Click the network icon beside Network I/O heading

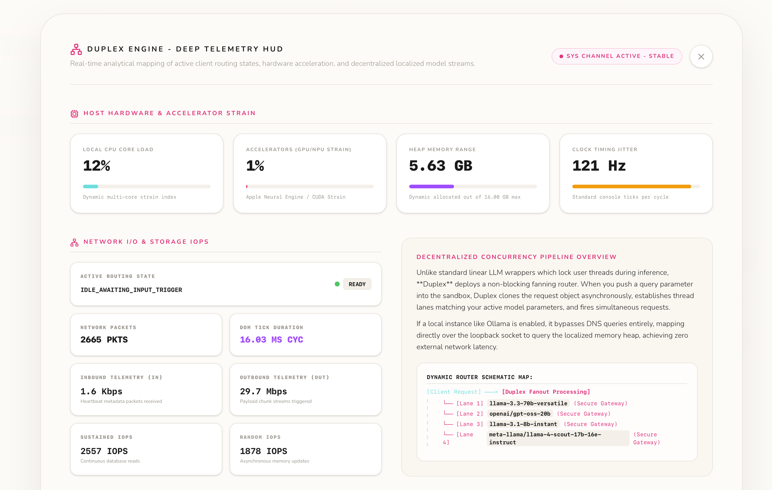click(x=74, y=242)
